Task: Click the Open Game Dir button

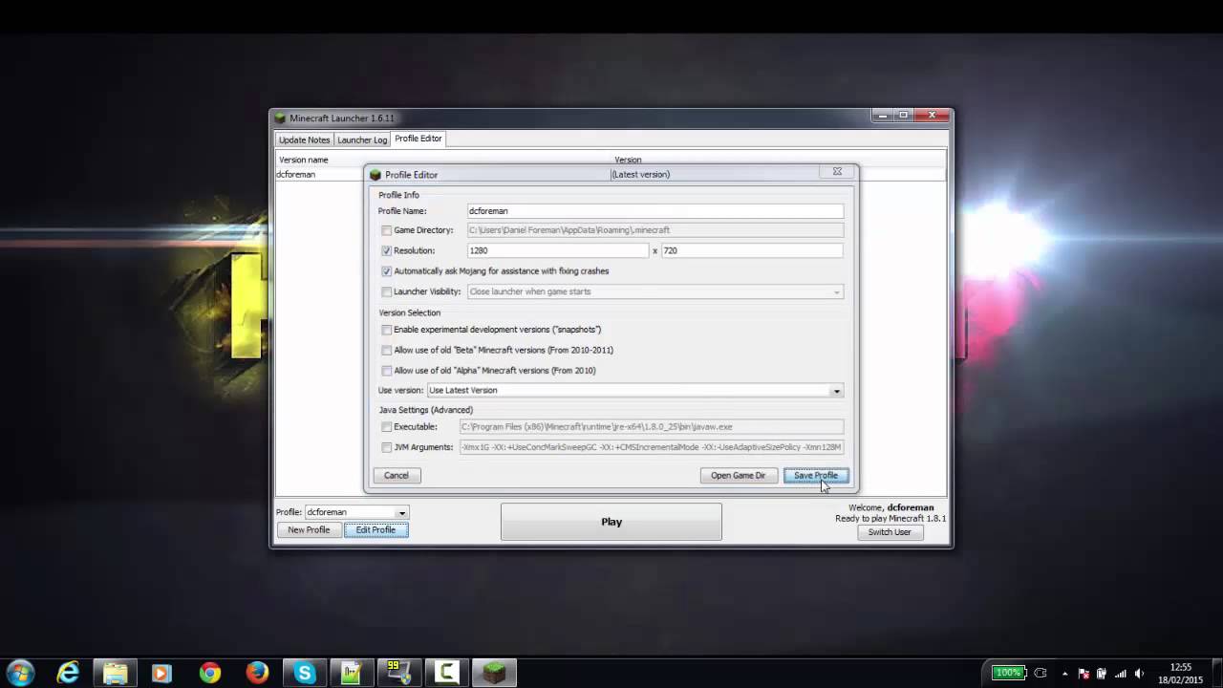Action: (x=738, y=475)
